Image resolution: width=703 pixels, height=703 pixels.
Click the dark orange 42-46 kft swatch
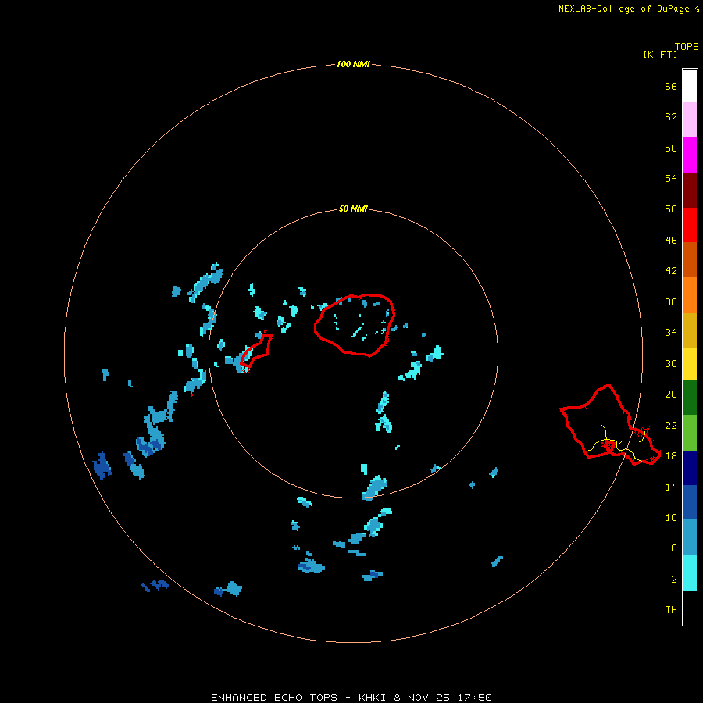pos(690,260)
